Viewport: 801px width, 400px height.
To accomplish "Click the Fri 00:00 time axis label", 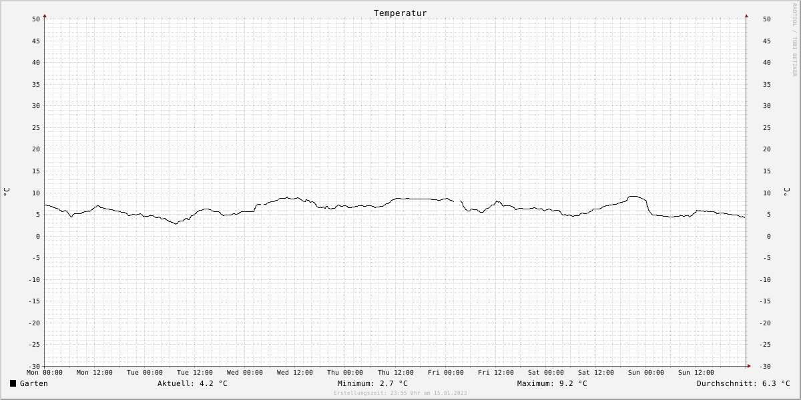I will 446,373.
